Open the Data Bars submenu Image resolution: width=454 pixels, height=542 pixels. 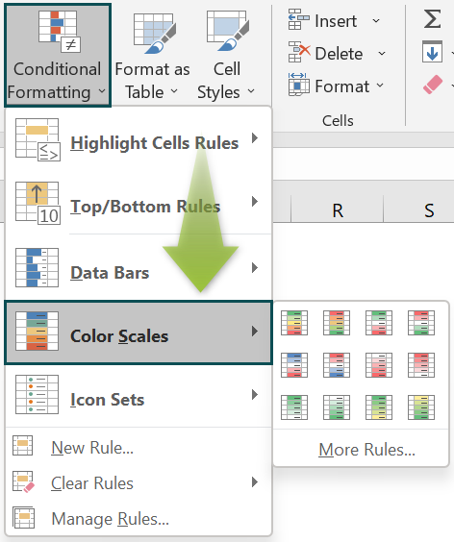(x=139, y=268)
